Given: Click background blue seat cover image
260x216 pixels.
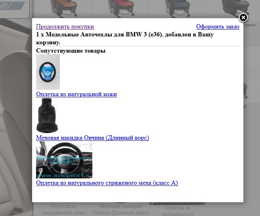Looking at the screenshot, I should [x=178, y=9].
